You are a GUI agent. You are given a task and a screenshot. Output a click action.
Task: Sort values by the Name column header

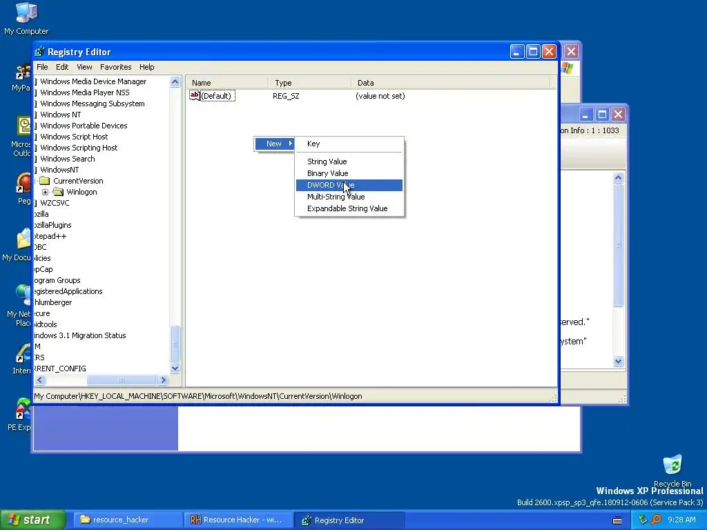click(x=228, y=83)
